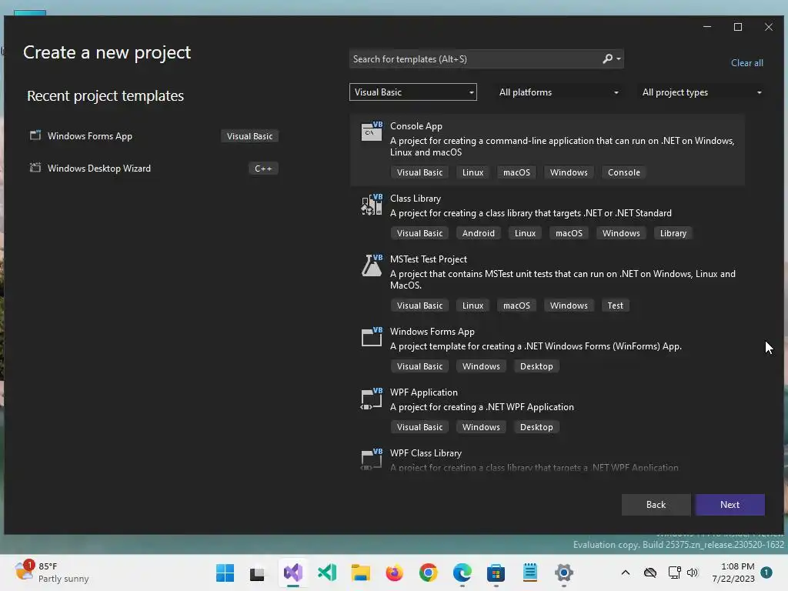Screen dimensions: 788x591
Task: Click the network display tray icon
Action: tap(674, 573)
